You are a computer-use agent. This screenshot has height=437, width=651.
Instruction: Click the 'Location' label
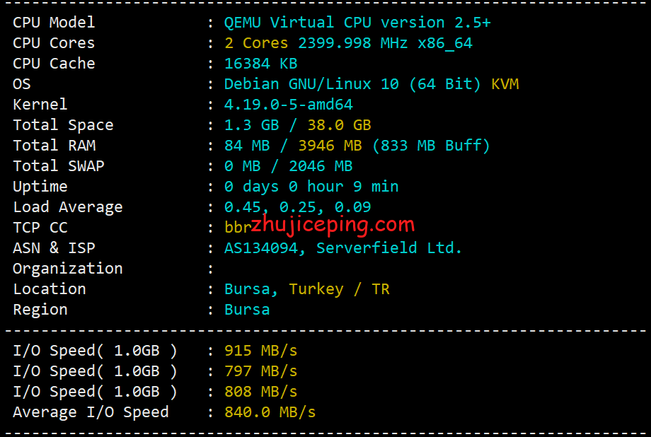(50, 289)
